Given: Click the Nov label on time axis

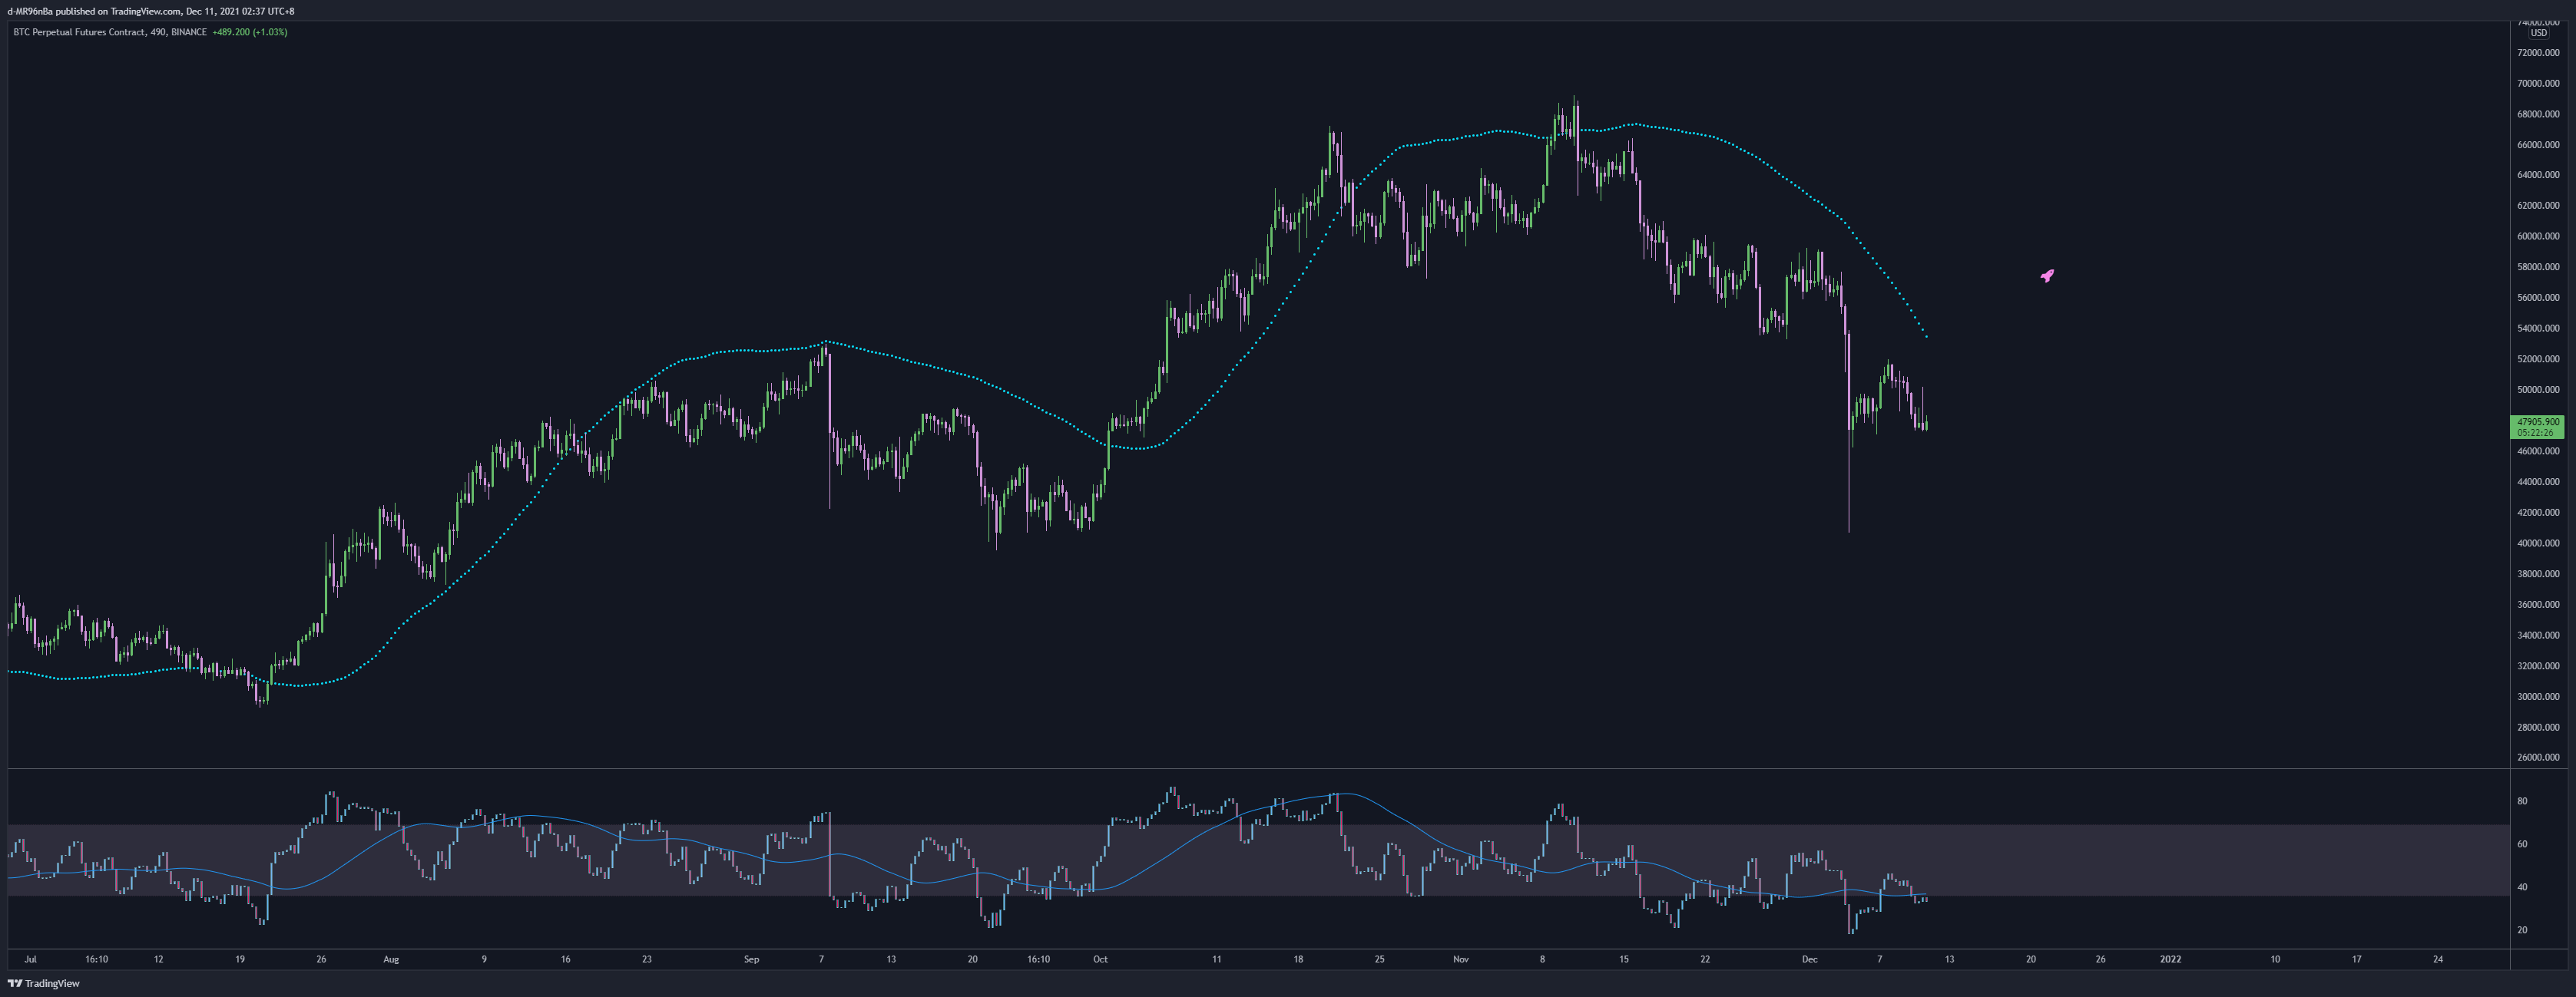Looking at the screenshot, I should coord(1461,959).
